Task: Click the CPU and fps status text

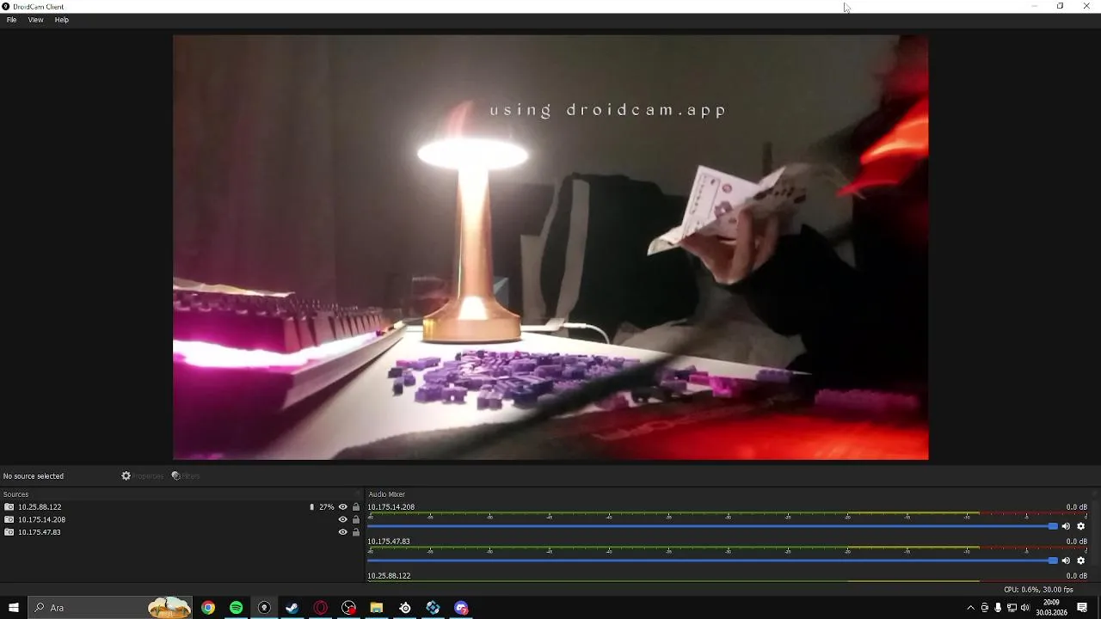Action: tap(1038, 590)
